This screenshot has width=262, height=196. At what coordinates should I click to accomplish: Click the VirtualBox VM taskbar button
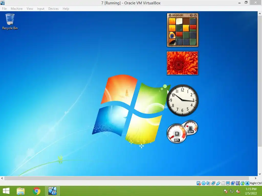click(x=52, y=191)
